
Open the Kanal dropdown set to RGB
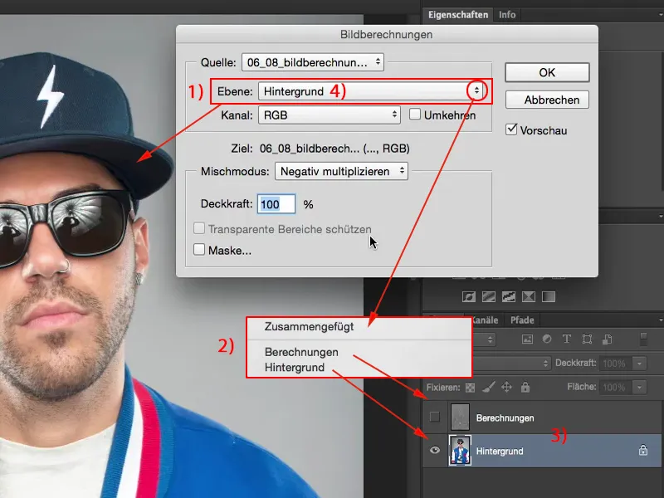tap(330, 115)
